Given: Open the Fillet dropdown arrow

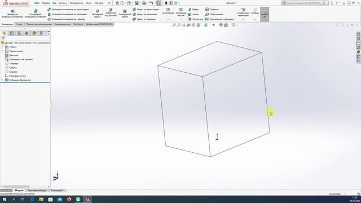Looking at the screenshot, I should 168,20.
